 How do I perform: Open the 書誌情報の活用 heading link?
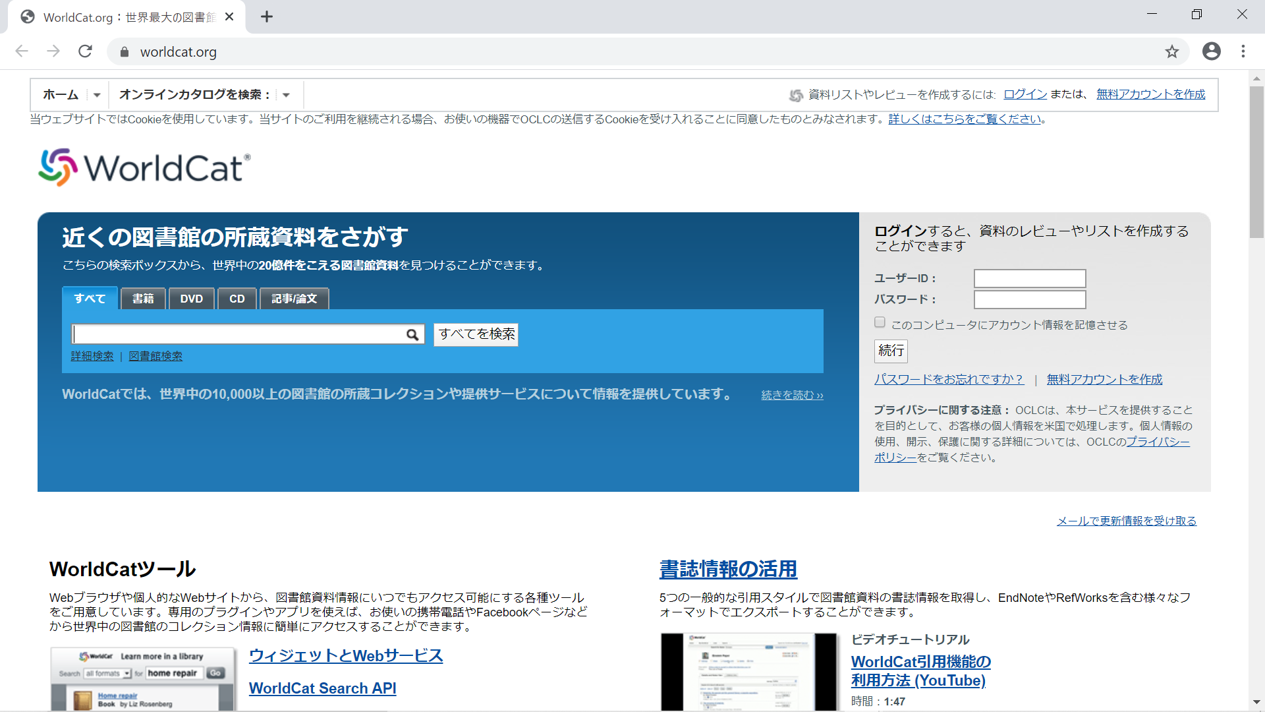[728, 569]
